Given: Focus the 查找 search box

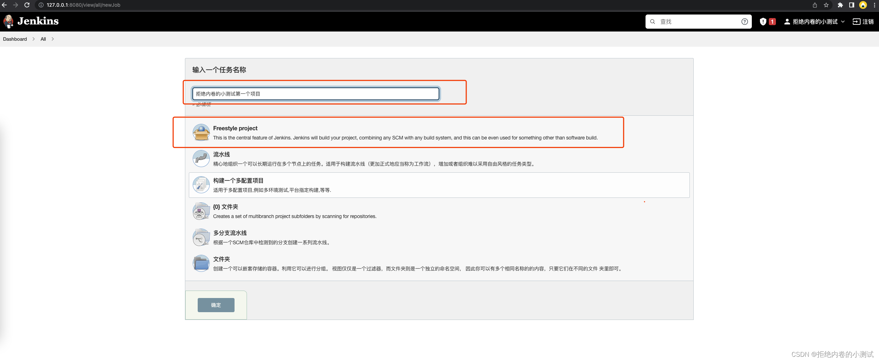Looking at the screenshot, I should pyautogui.click(x=698, y=22).
